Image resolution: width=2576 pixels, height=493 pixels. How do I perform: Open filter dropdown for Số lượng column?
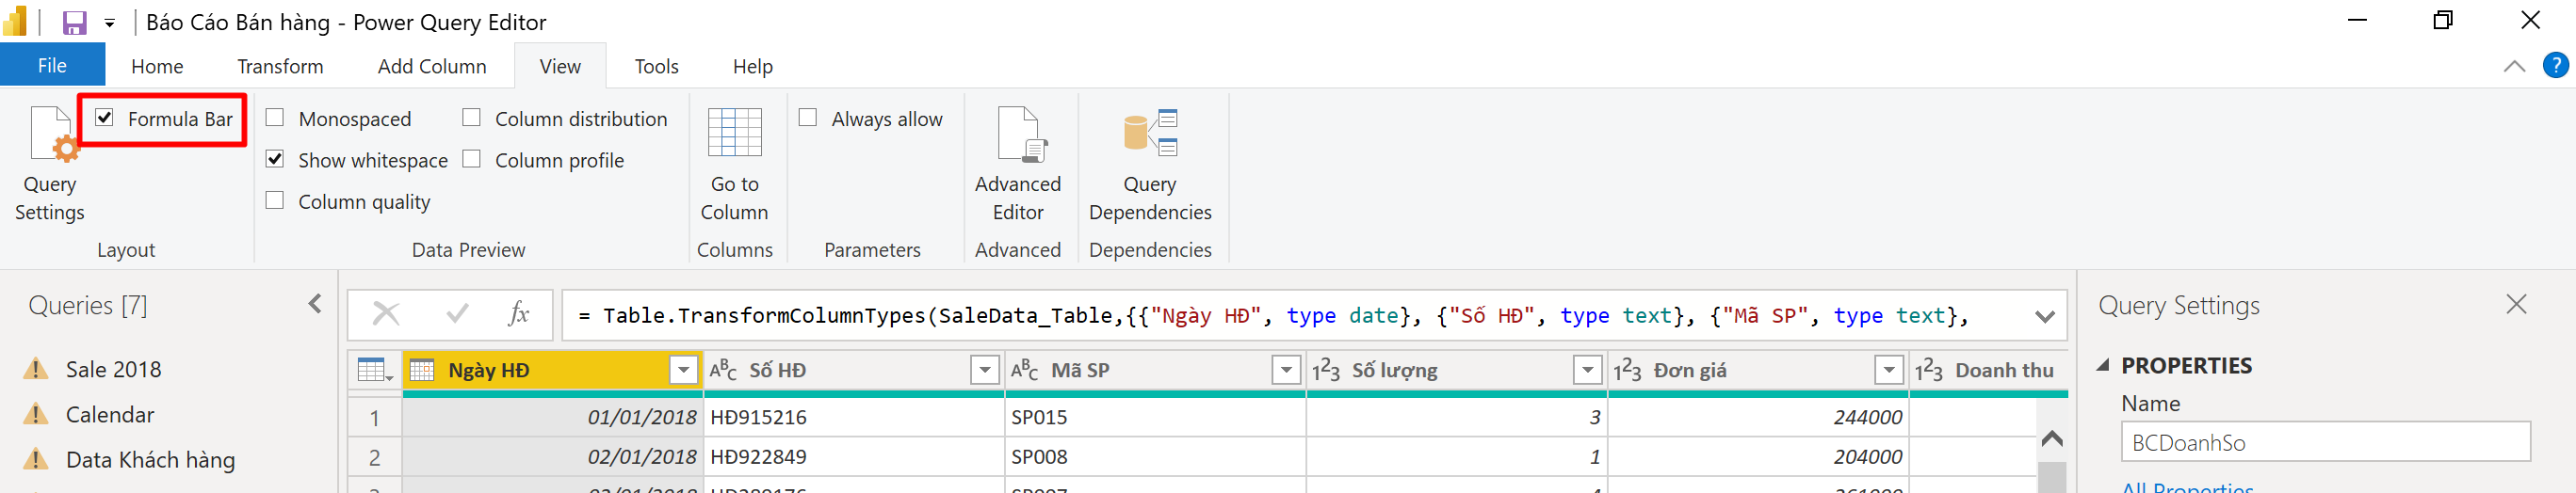[1588, 371]
